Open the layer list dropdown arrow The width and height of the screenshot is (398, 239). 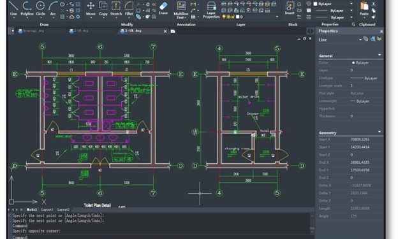tap(277, 17)
